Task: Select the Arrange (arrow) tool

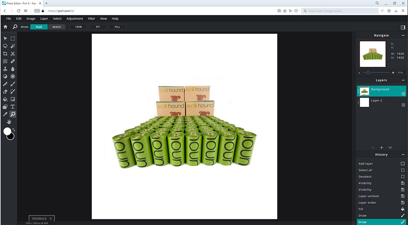Action: click(x=5, y=39)
